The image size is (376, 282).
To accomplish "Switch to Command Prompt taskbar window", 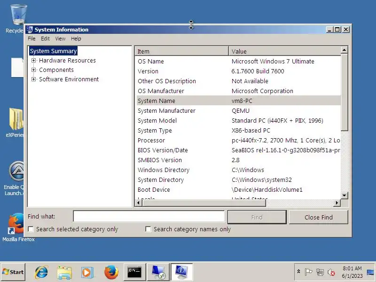I will (134, 272).
